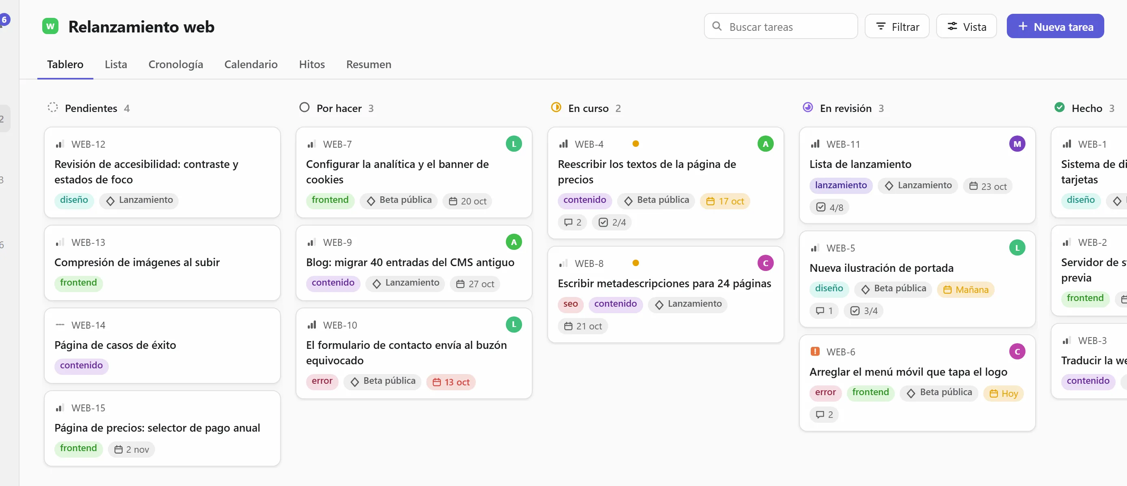
Task: Click the En curso half-filled status icon
Action: pyautogui.click(x=556, y=108)
